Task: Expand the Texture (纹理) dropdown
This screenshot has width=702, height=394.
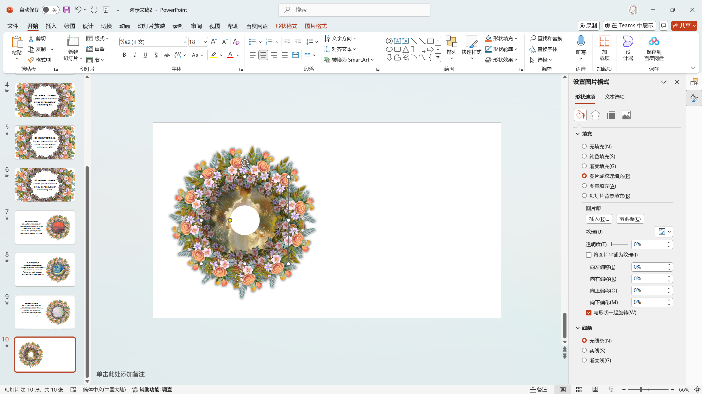Action: point(664,232)
